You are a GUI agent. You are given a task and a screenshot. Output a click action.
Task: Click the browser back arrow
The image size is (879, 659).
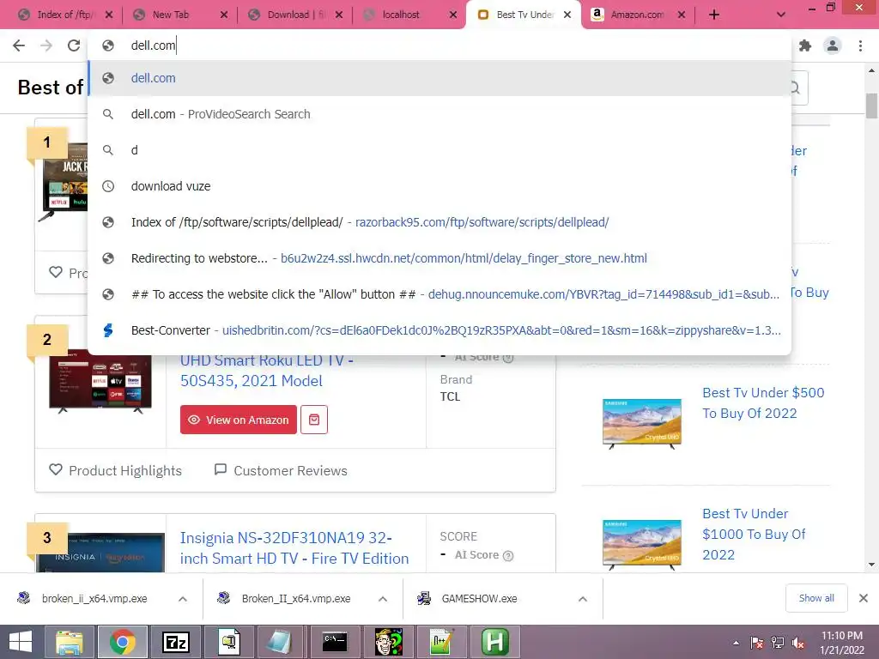(19, 45)
